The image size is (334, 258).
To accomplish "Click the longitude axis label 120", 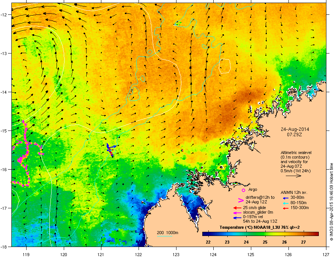I will pos(64,254).
